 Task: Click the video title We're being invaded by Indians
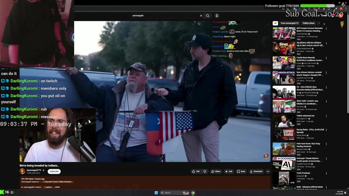point(39,165)
